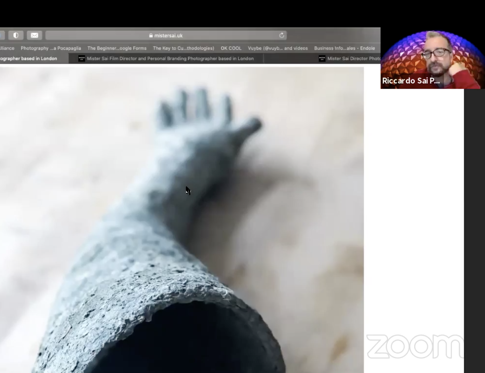Viewport: 485px width, 373px height.
Task: Open the 'Photography ...a Pocapaglia' bookmark
Action: click(x=51, y=48)
